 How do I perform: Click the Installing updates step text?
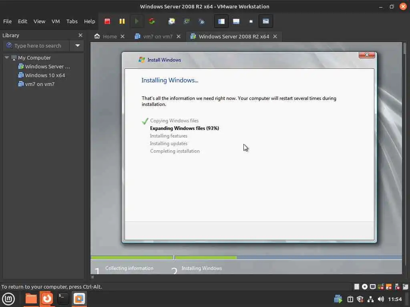pos(169,144)
